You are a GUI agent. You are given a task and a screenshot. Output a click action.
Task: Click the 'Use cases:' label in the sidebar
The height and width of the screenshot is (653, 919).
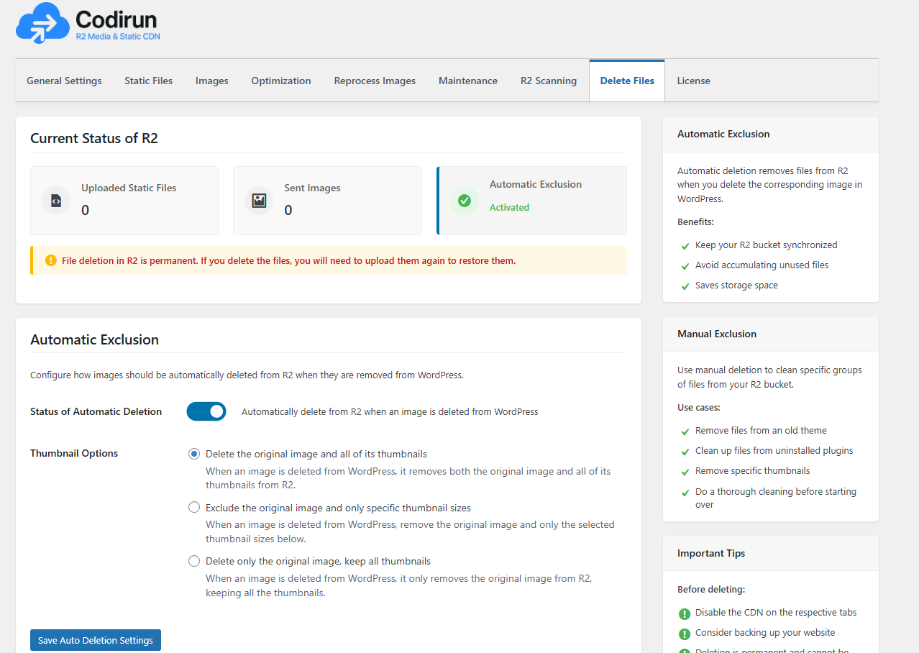[699, 407]
